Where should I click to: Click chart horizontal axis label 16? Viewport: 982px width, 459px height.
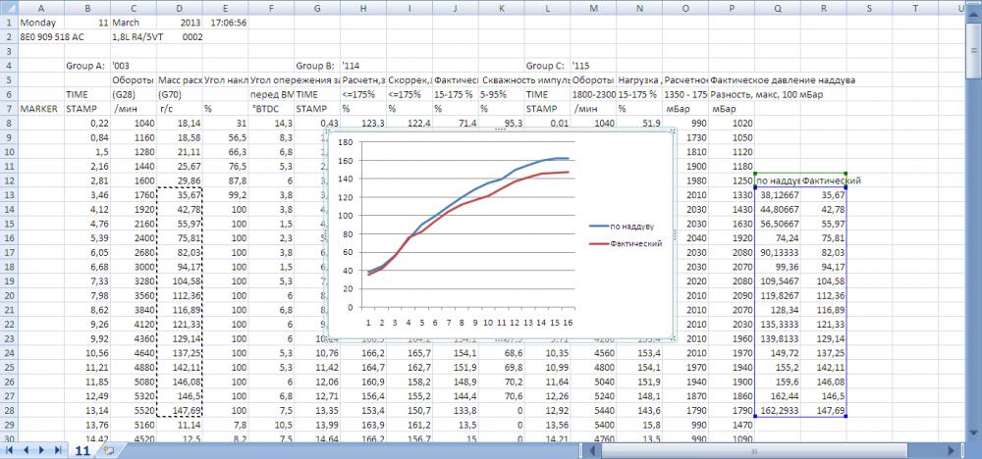click(x=568, y=322)
